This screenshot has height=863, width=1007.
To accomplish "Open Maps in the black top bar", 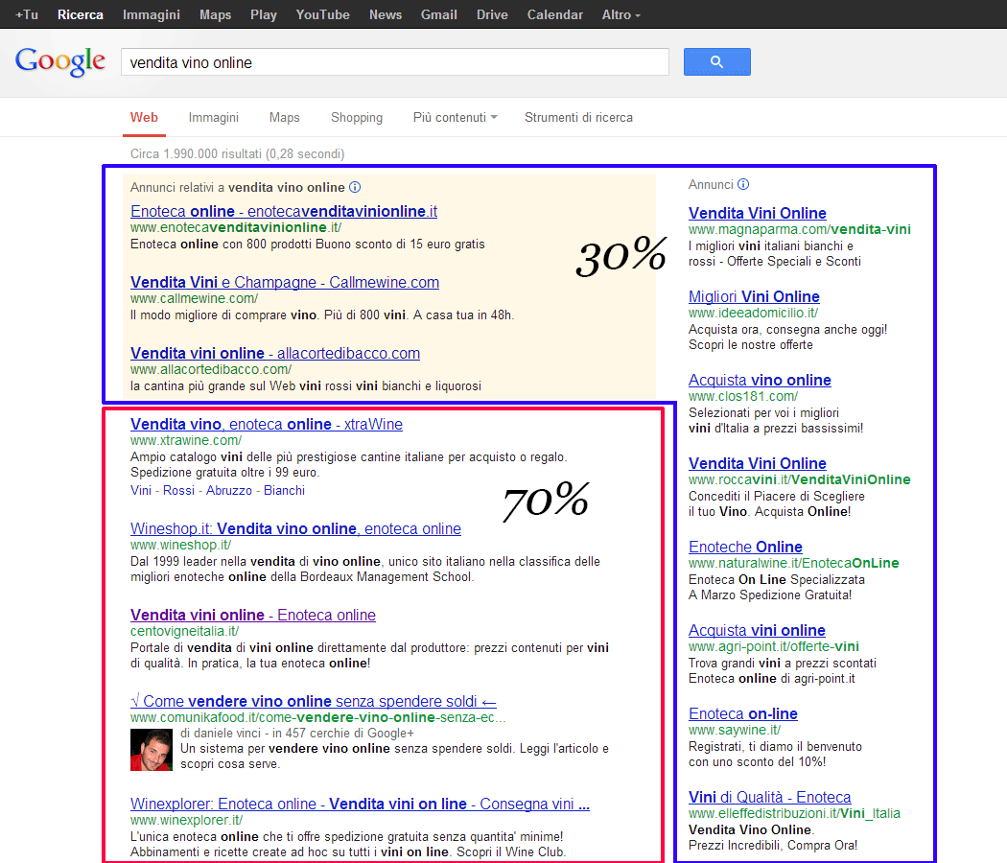I will 215,14.
